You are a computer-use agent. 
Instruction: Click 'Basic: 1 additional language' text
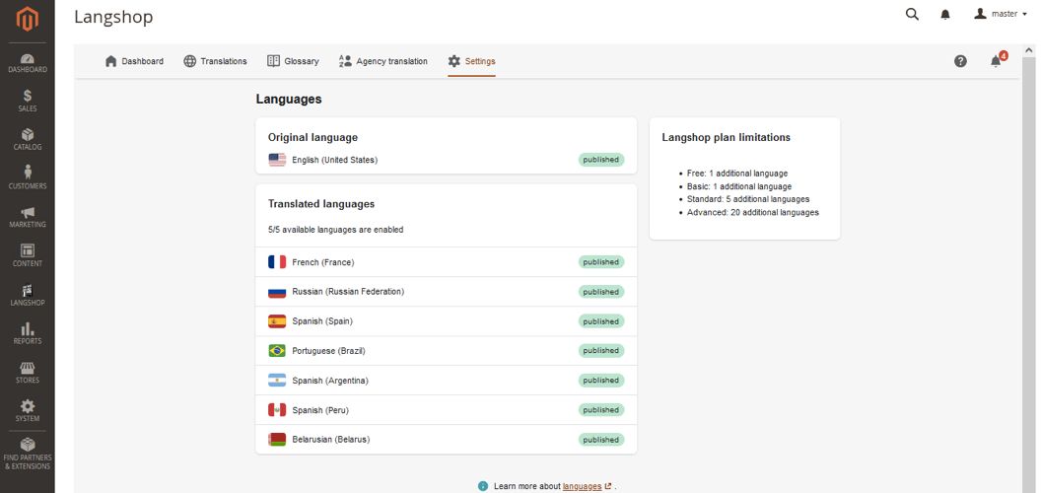coord(739,186)
